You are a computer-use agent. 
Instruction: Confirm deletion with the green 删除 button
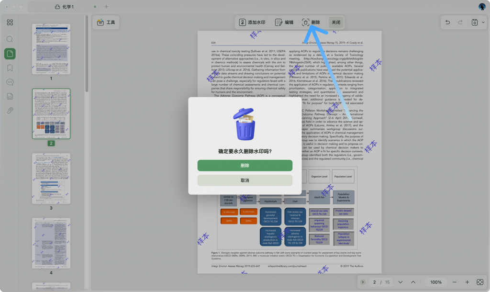pos(245,165)
